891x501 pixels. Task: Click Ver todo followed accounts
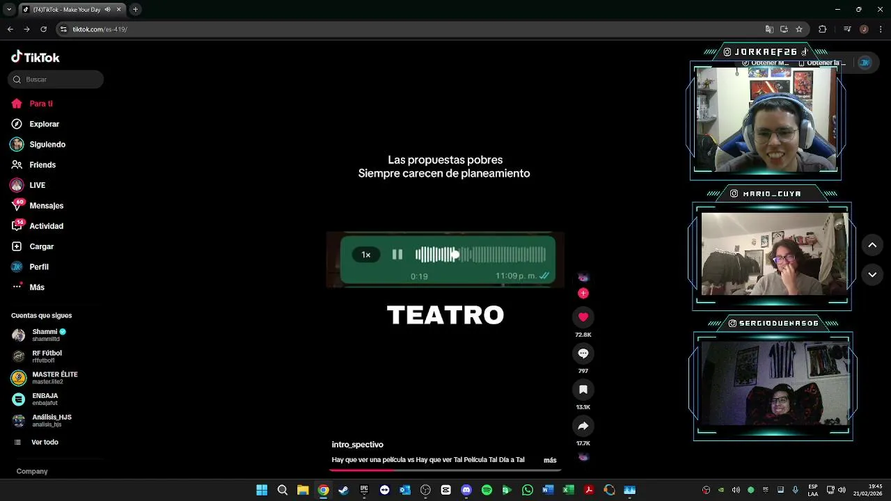click(x=38, y=443)
